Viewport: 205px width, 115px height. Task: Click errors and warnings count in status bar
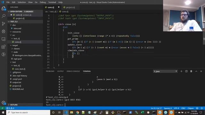click(10, 108)
